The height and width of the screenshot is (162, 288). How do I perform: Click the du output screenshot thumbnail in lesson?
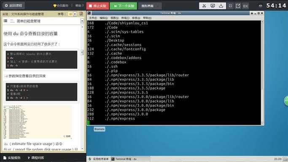pyautogui.click(x=38, y=122)
